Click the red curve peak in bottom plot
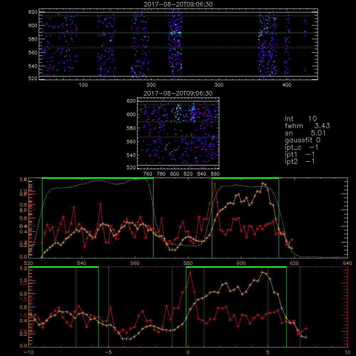This screenshot has height=356, width=356. point(190,272)
